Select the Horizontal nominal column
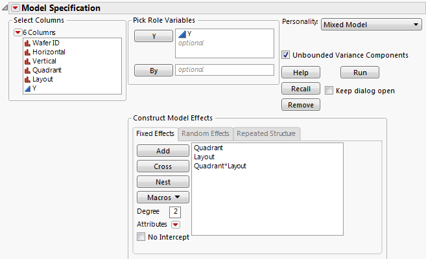The image size is (426, 259). pyautogui.click(x=49, y=52)
